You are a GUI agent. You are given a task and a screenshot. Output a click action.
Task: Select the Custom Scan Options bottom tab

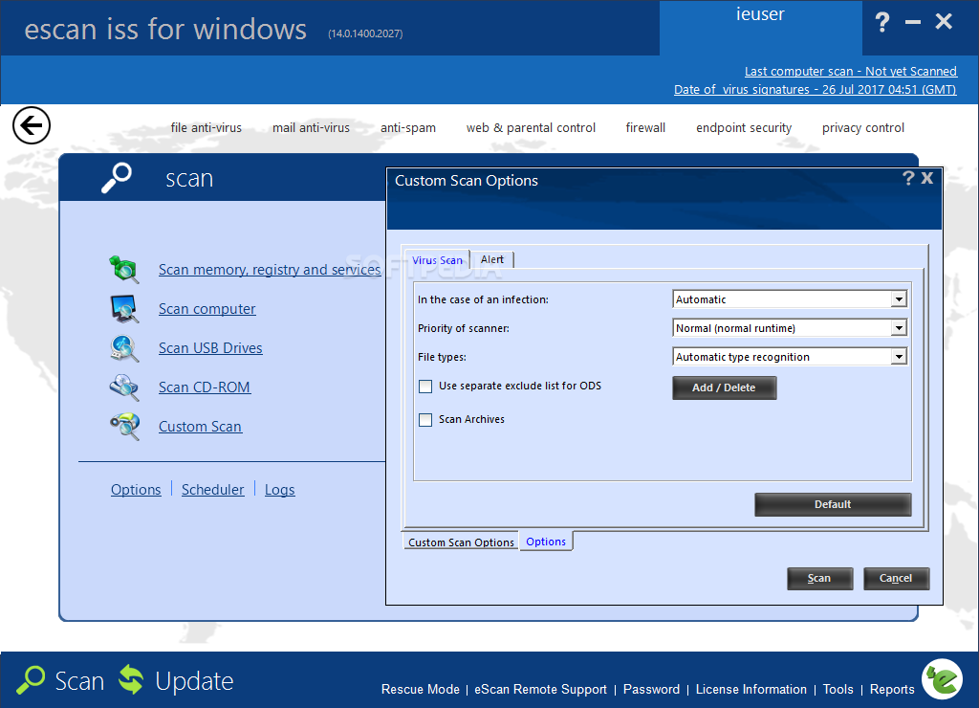tap(461, 542)
